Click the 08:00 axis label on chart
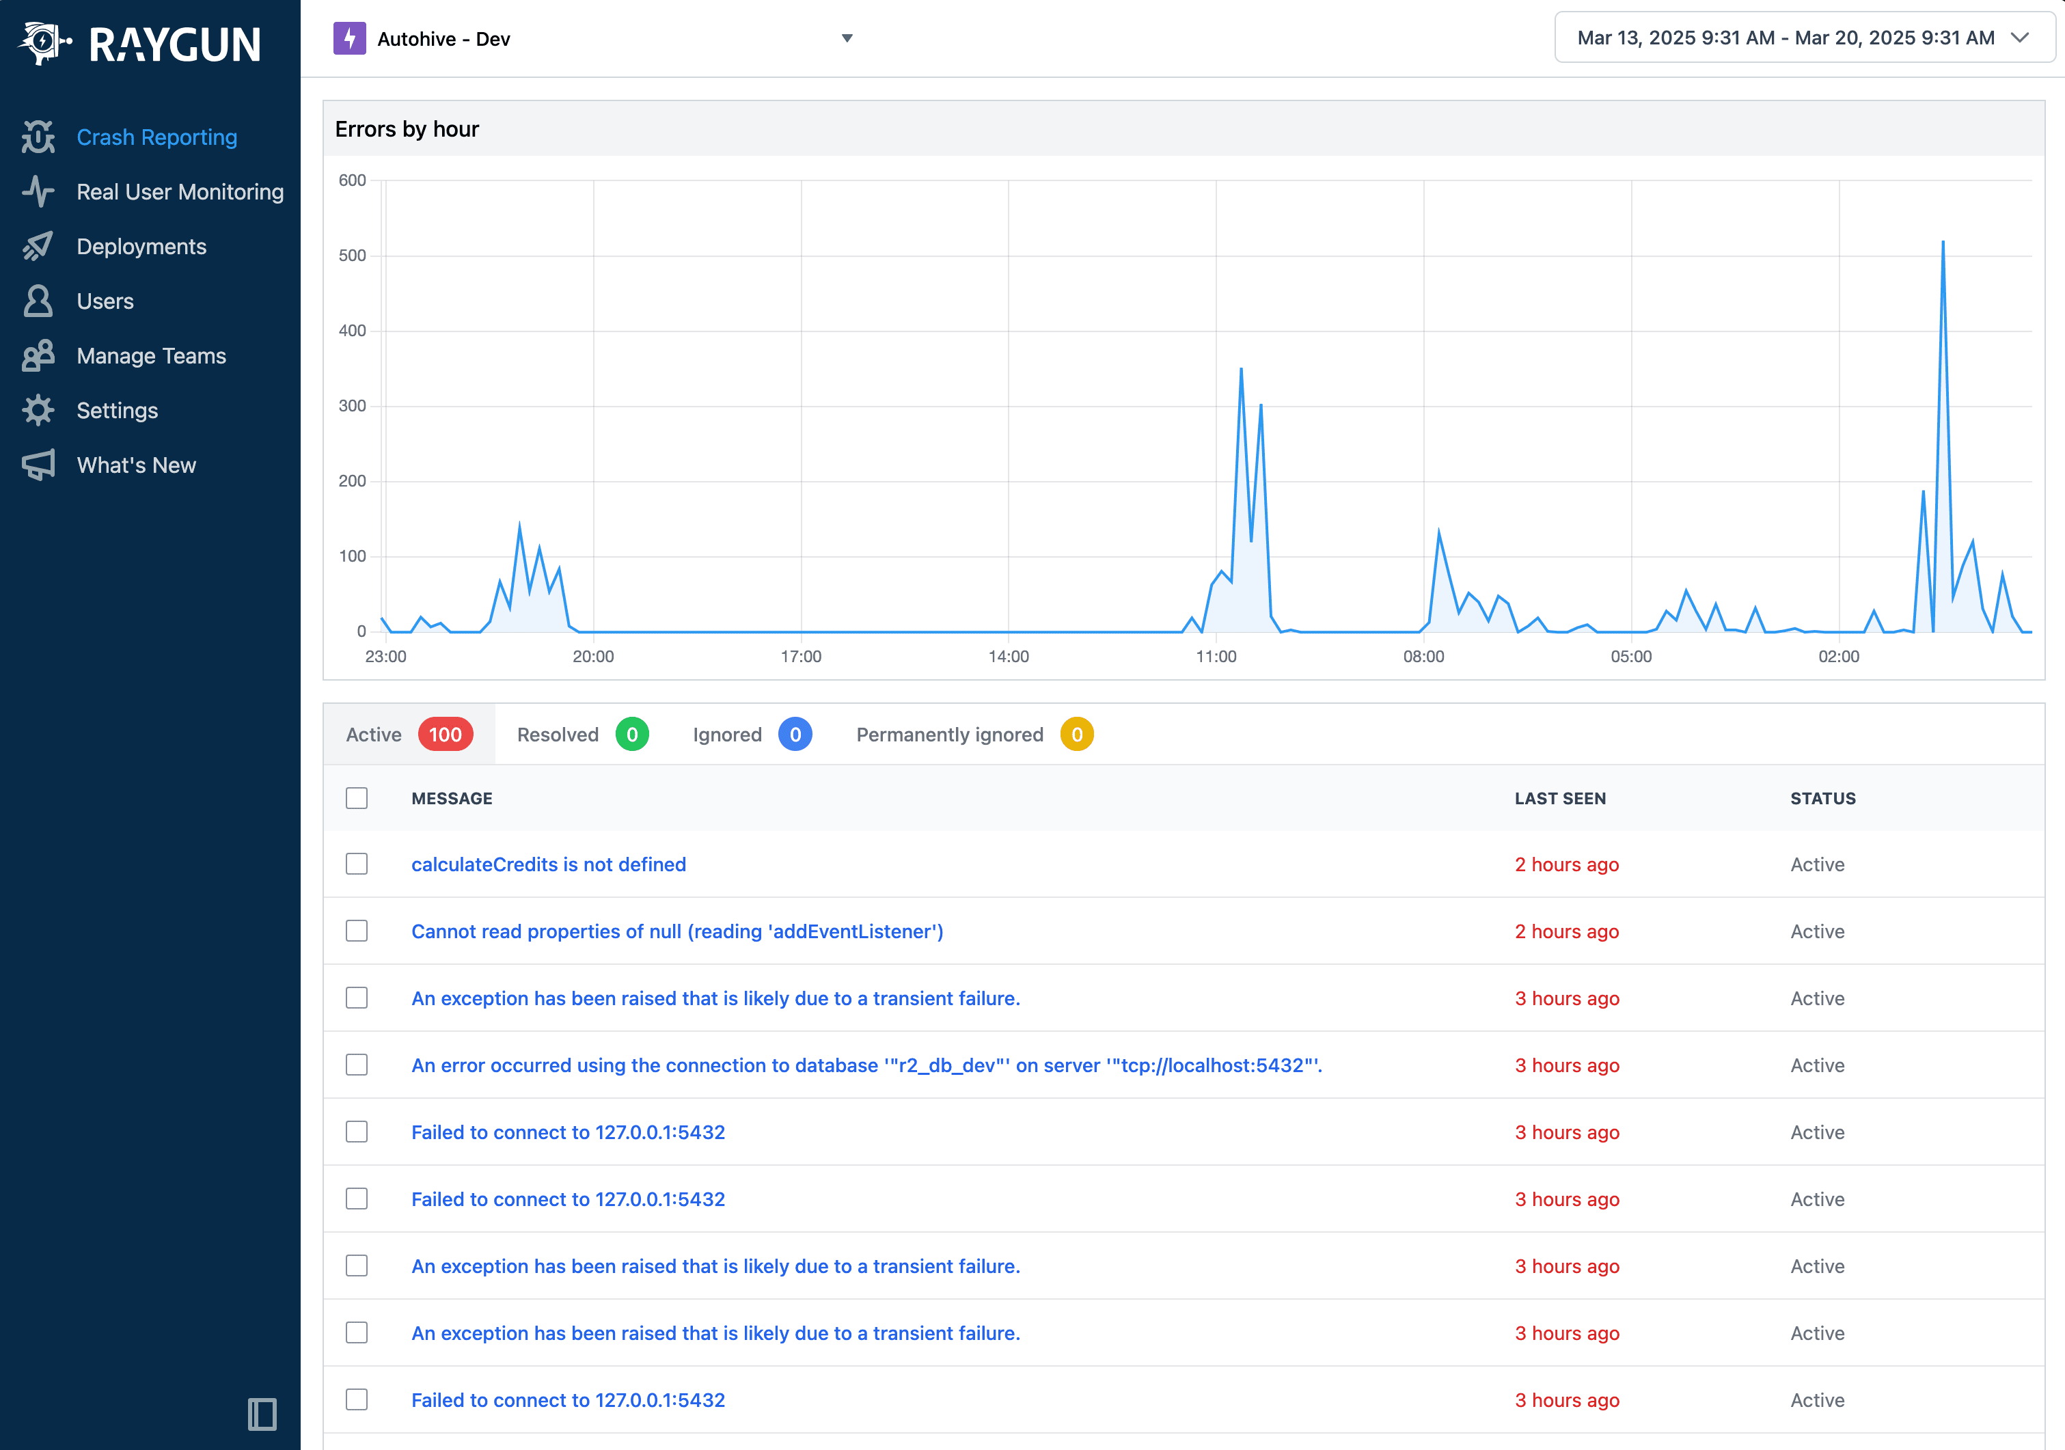This screenshot has width=2065, height=1450. [x=1423, y=657]
